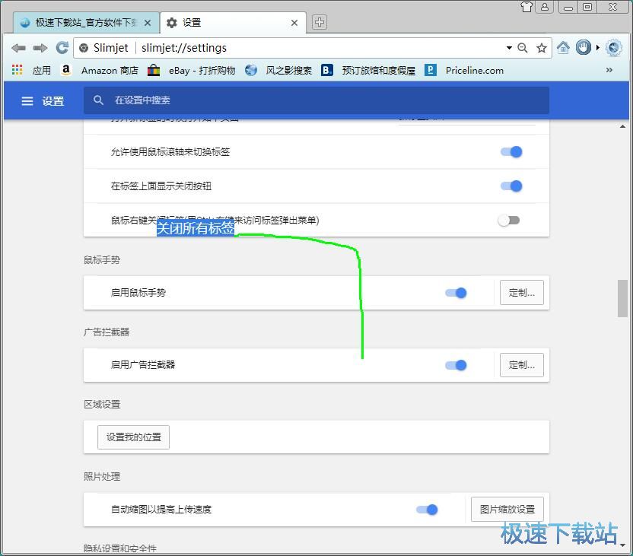Image resolution: width=633 pixels, height=556 pixels.
Task: Go back with the browser back arrow
Action: [x=18, y=48]
